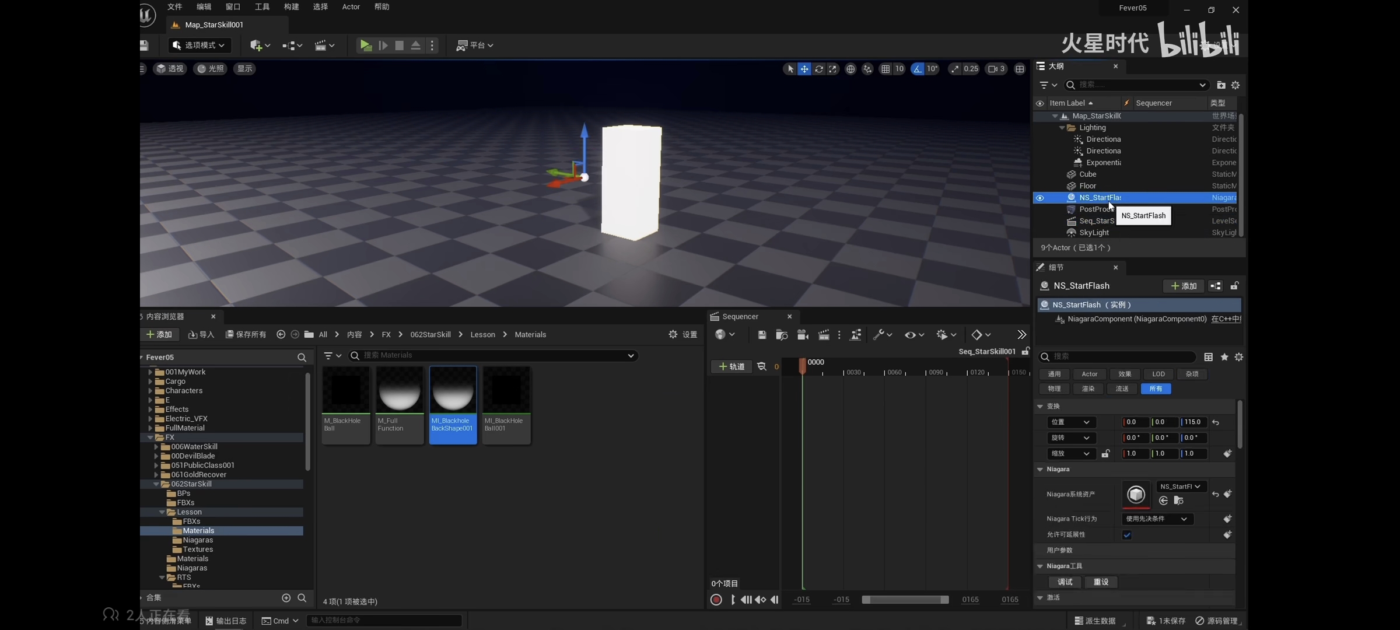1400x630 pixels.
Task: Select the translate move tool in viewport
Action: click(x=804, y=69)
